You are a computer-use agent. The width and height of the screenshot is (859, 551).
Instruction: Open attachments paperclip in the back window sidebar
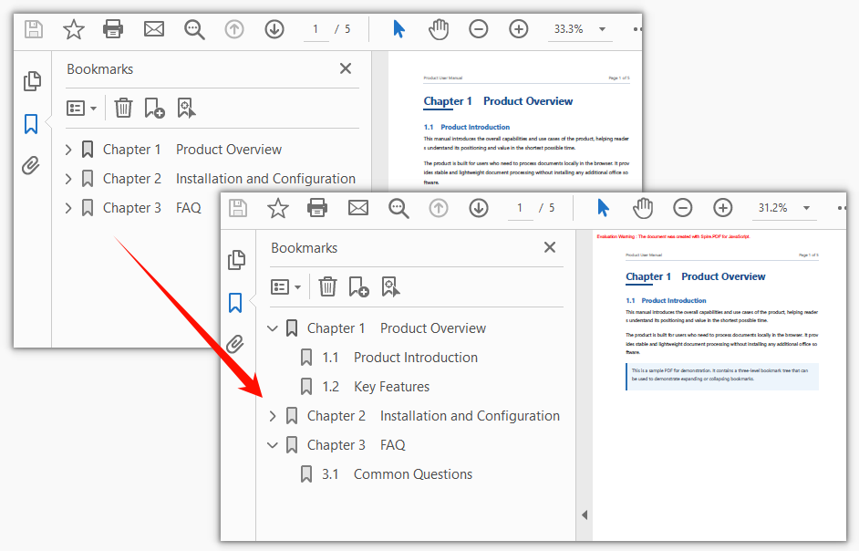coord(31,166)
